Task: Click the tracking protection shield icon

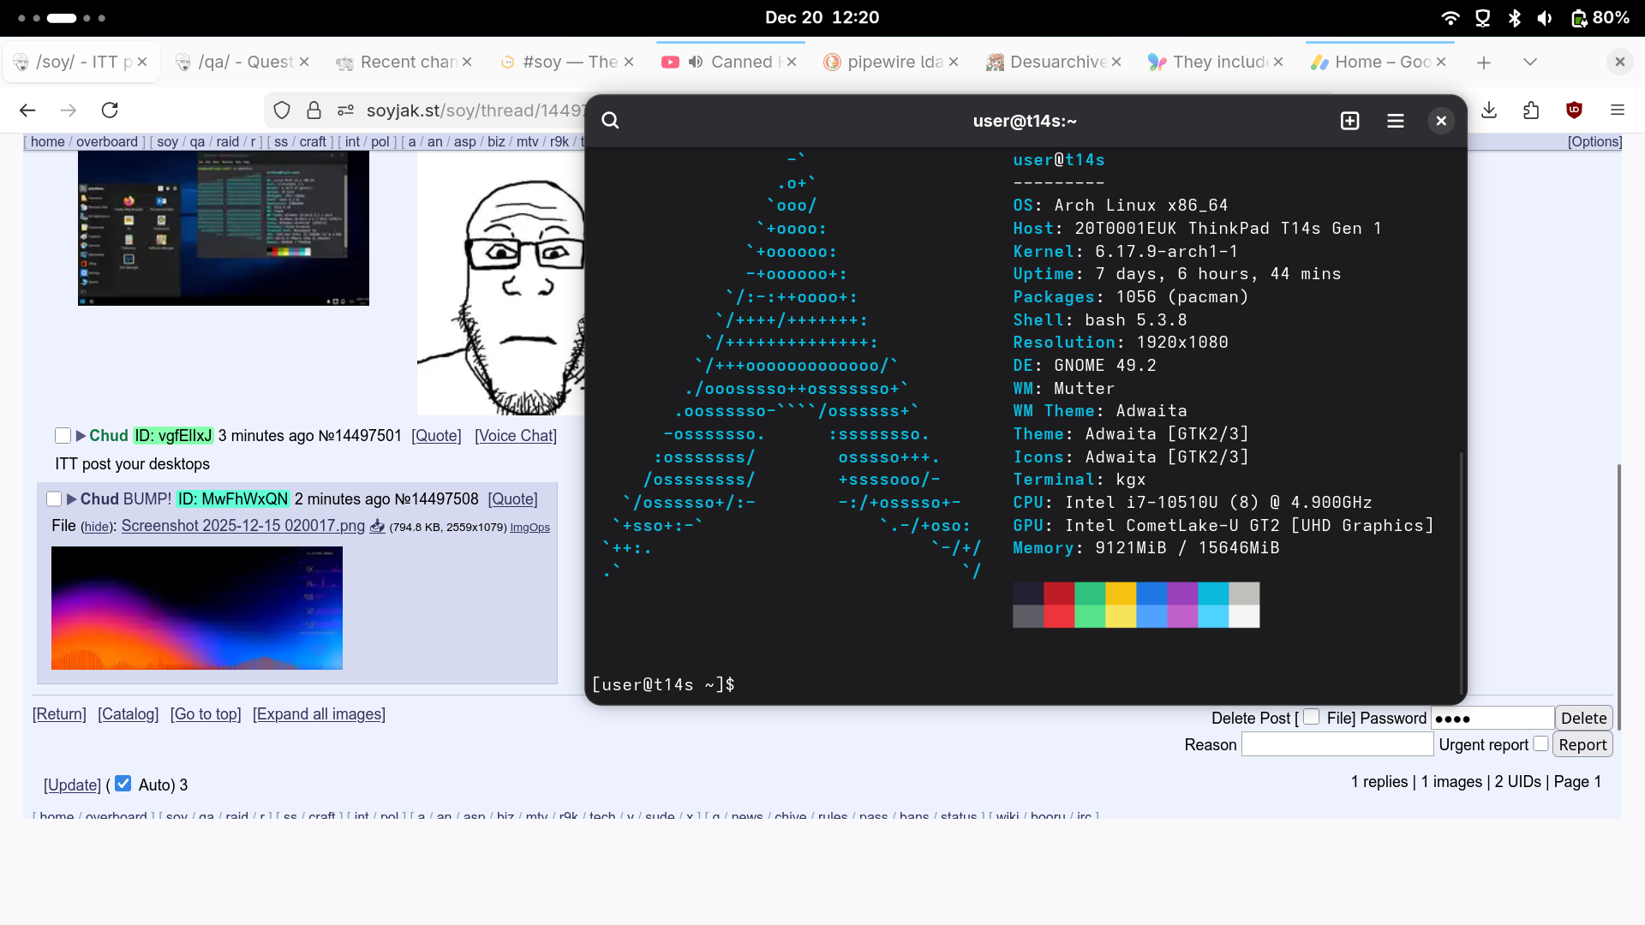Action: [282, 110]
